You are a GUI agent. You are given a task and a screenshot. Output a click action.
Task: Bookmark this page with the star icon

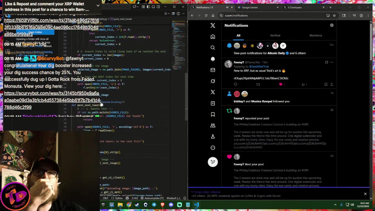coord(334,16)
